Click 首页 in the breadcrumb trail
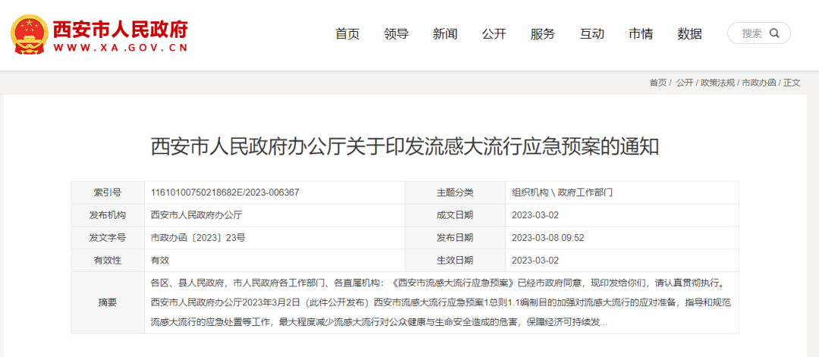Image resolution: width=819 pixels, height=357 pixels. point(658,83)
